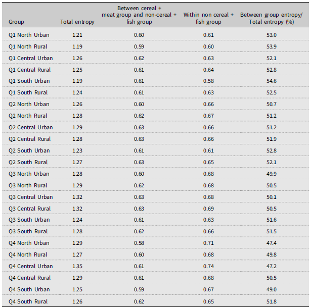The image size is (310, 308).
Task: Select the "Q2 South Urban" row label
Action: point(29,150)
